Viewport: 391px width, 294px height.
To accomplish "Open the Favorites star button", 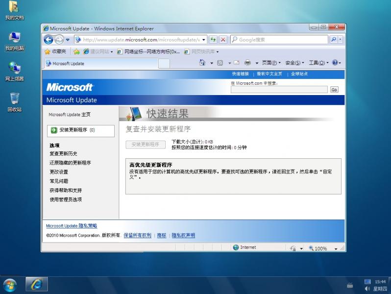I will (x=55, y=51).
